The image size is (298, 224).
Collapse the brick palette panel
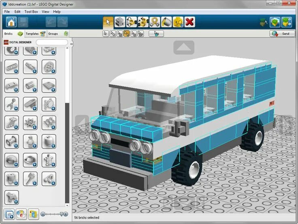pyautogui.click(x=71, y=44)
